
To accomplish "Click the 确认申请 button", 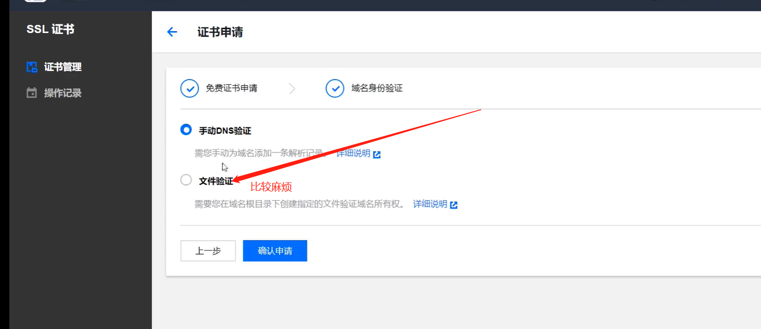I will 275,251.
